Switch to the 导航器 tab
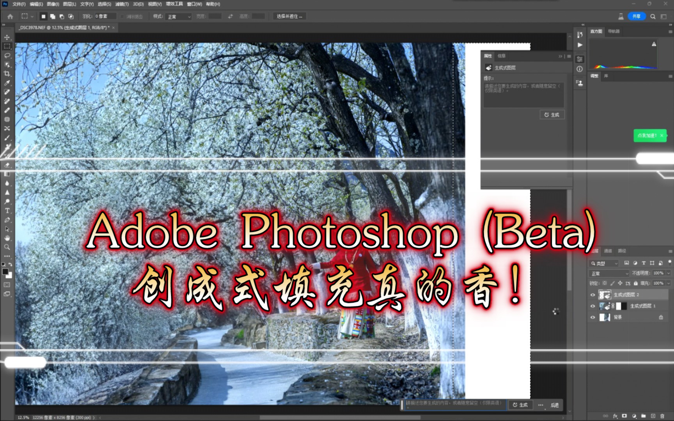The image size is (674, 421). point(614,32)
